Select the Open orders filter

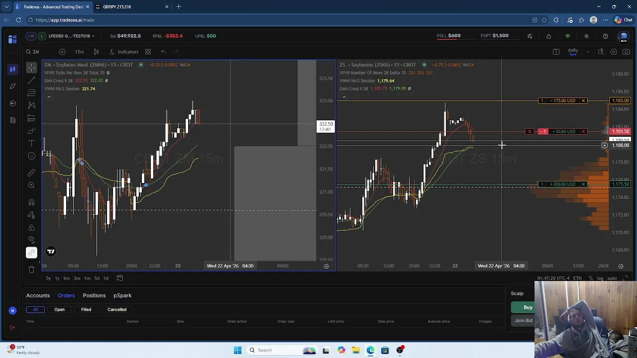pyautogui.click(x=59, y=309)
